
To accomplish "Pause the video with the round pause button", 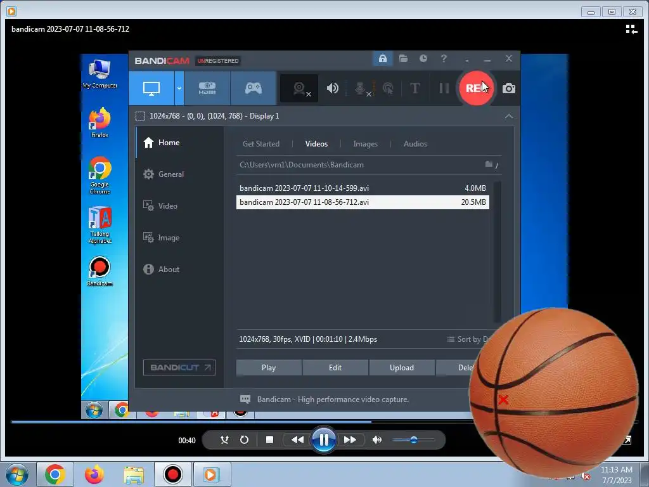I will (x=323, y=439).
